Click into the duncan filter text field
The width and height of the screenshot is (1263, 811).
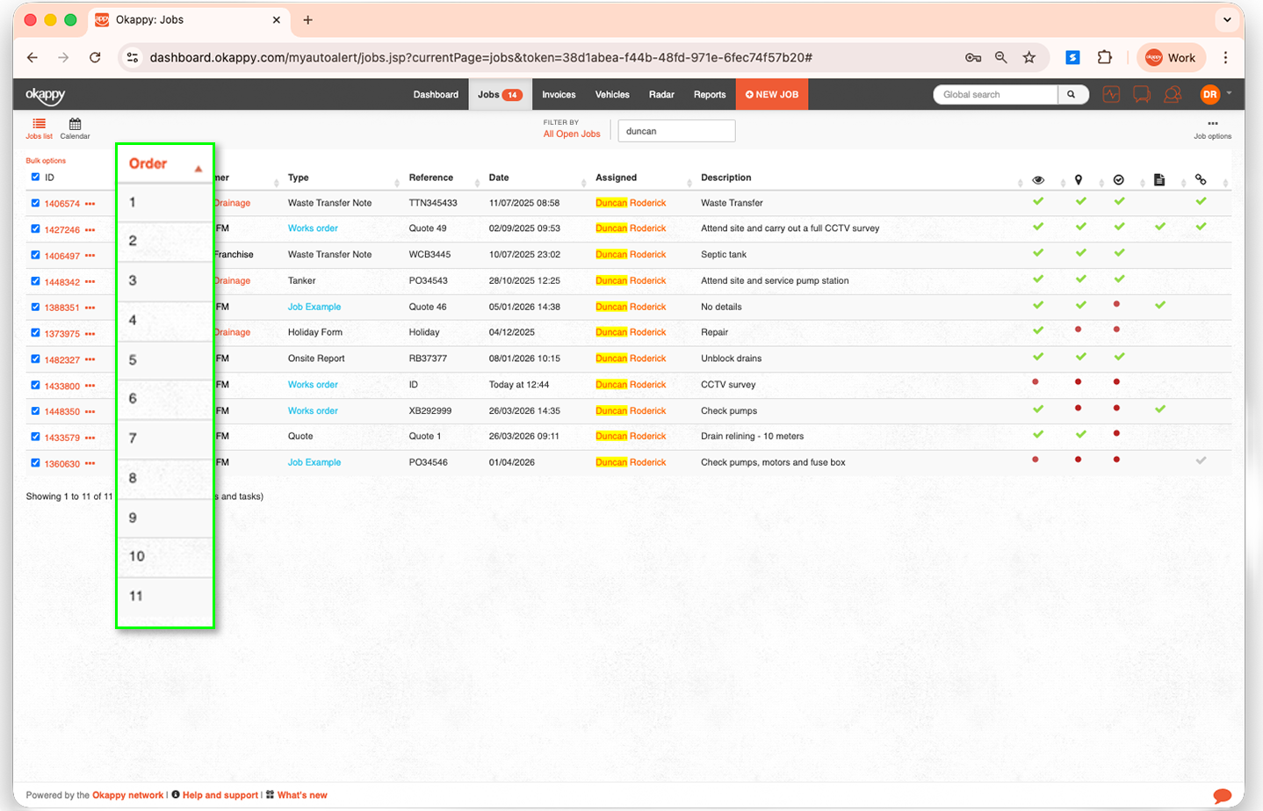point(676,131)
